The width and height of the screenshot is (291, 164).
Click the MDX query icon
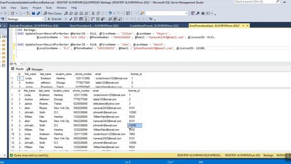71,13
